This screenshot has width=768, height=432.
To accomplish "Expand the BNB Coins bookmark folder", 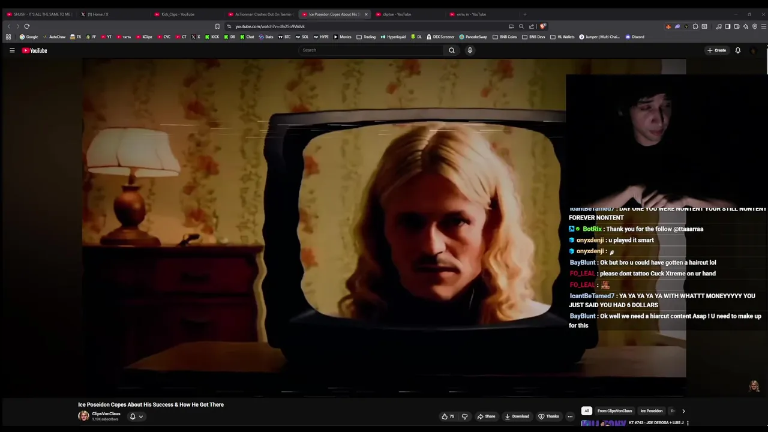I will (505, 37).
